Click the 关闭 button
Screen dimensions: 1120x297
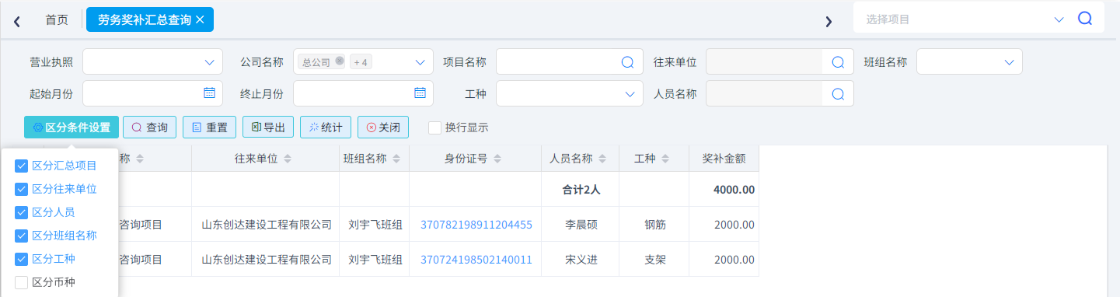pyautogui.click(x=383, y=127)
